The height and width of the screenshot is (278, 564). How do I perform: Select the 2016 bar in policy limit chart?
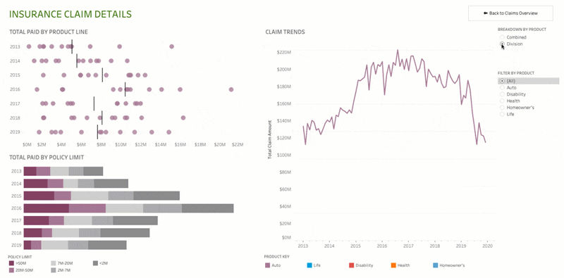pos(129,208)
